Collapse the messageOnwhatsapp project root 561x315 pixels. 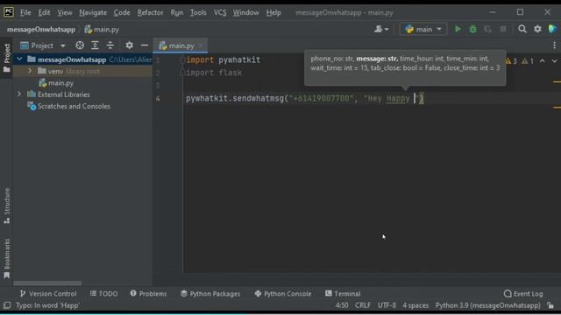19,59
